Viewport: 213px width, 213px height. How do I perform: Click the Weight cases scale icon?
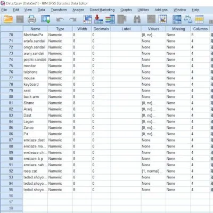(x=188, y=19)
